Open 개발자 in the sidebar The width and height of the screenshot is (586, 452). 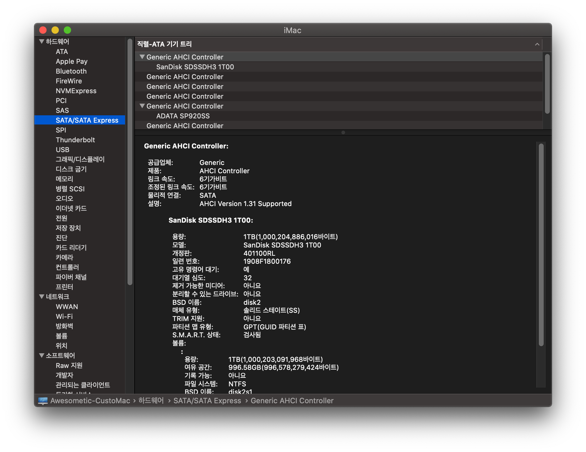[x=64, y=375]
